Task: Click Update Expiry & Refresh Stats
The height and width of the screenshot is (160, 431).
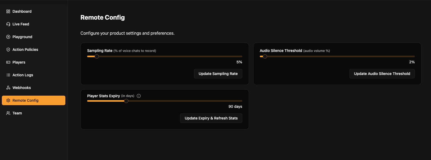Action: 211,118
